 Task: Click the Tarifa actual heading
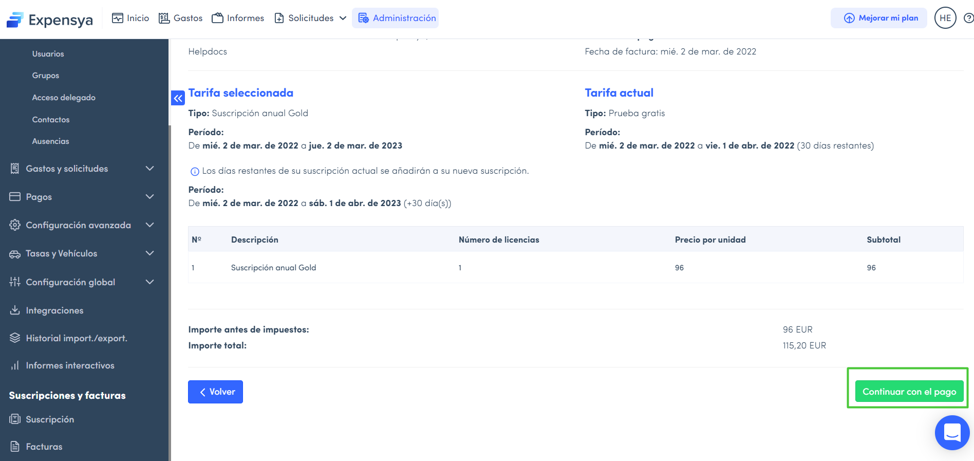point(619,93)
